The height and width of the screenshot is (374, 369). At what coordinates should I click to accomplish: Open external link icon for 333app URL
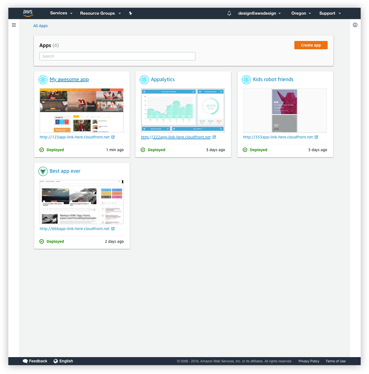tap(316, 137)
